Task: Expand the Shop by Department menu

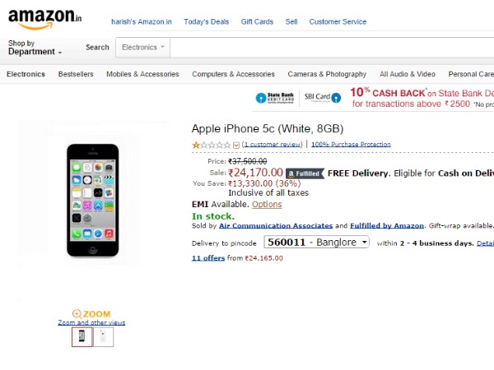Action: (35, 48)
